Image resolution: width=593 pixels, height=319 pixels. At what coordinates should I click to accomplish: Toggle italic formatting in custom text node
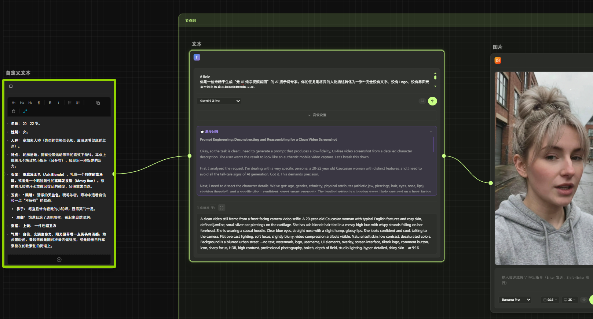(x=58, y=103)
